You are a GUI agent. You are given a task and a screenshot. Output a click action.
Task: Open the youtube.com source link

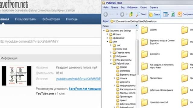point(78,79)
